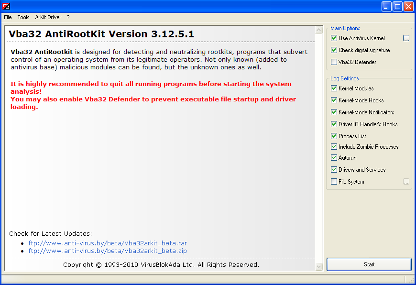Open AntiVirus Kernel settings ellipsis button

(x=406, y=38)
